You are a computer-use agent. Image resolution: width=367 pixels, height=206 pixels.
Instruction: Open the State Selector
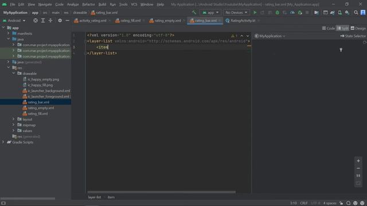(353, 36)
